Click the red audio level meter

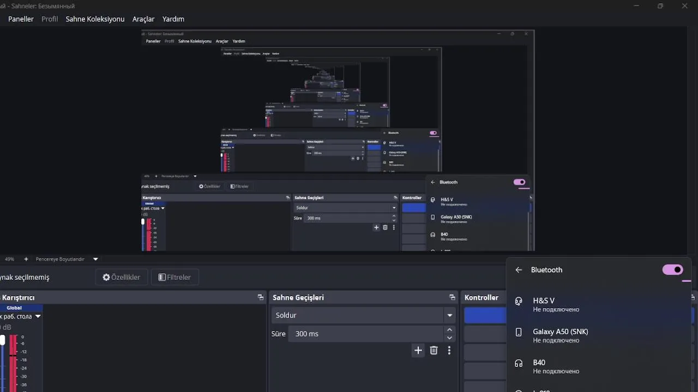tap(13, 363)
